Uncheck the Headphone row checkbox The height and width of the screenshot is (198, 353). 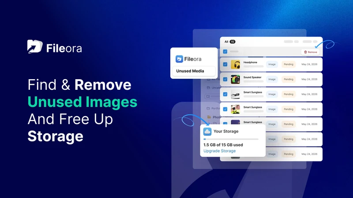(x=225, y=64)
